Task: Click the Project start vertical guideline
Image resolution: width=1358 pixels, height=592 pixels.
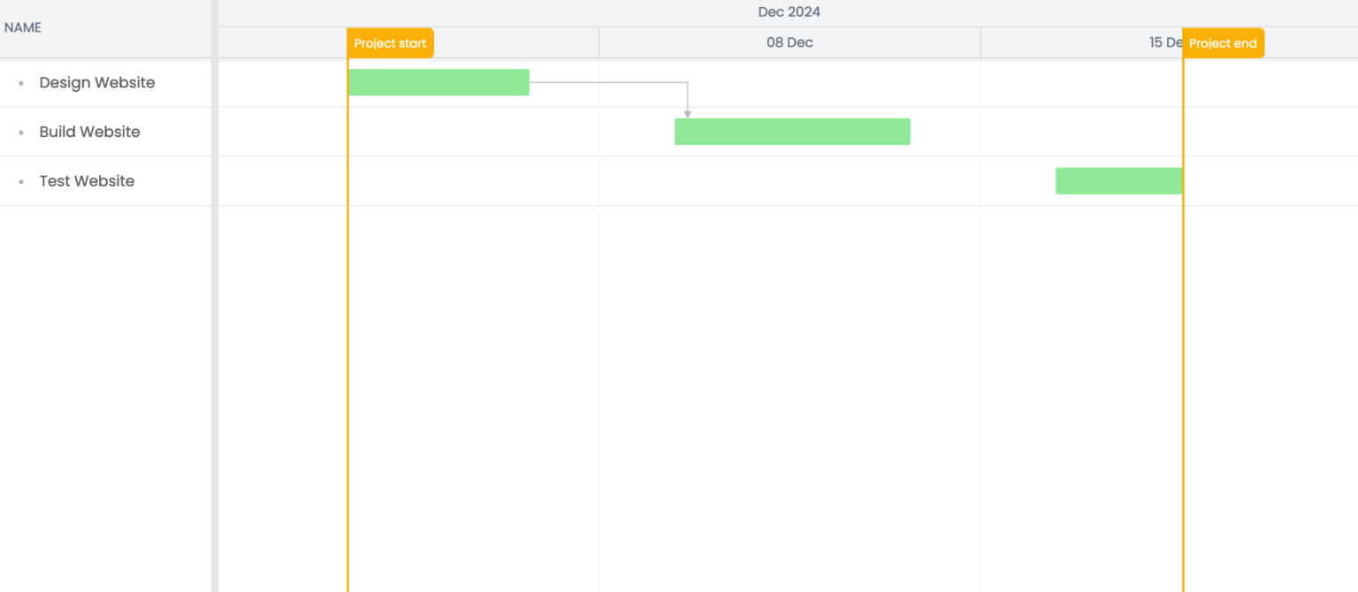Action: tap(348, 353)
